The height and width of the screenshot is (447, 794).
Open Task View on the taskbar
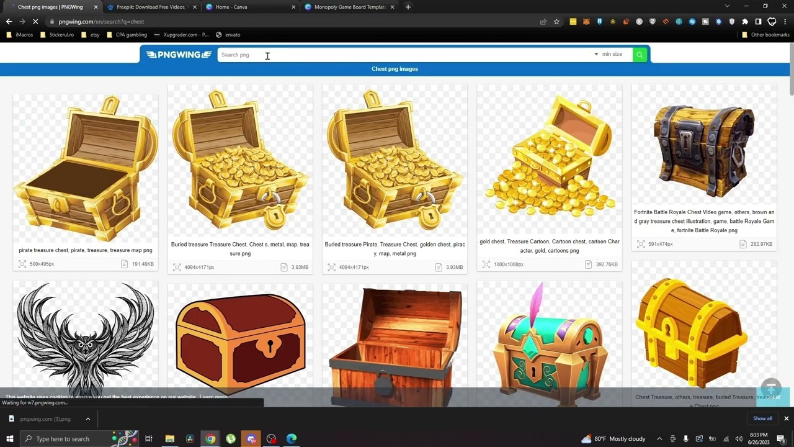(149, 439)
